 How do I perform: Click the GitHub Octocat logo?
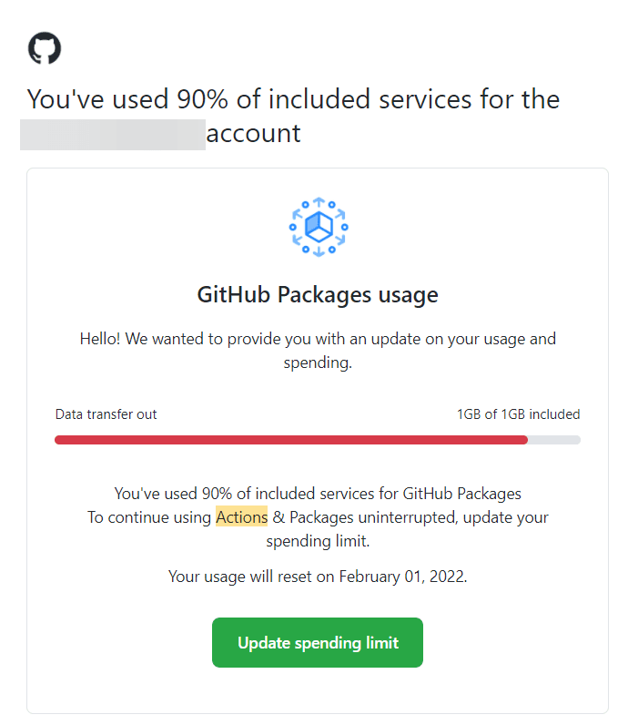45,48
